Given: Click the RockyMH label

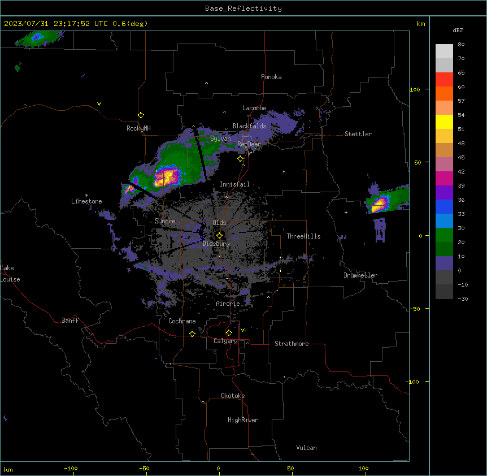Looking at the screenshot, I should [138, 128].
